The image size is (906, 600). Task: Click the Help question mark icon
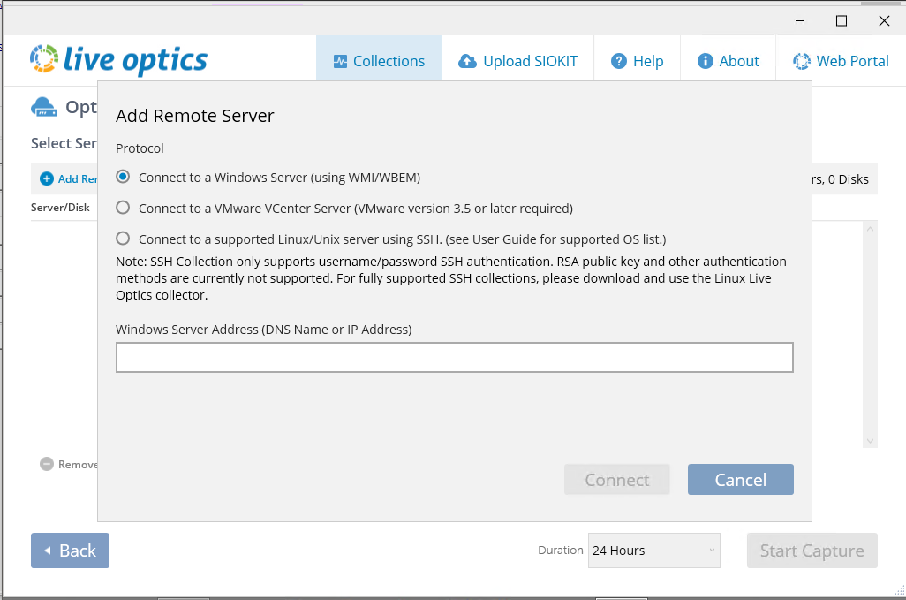[619, 61]
